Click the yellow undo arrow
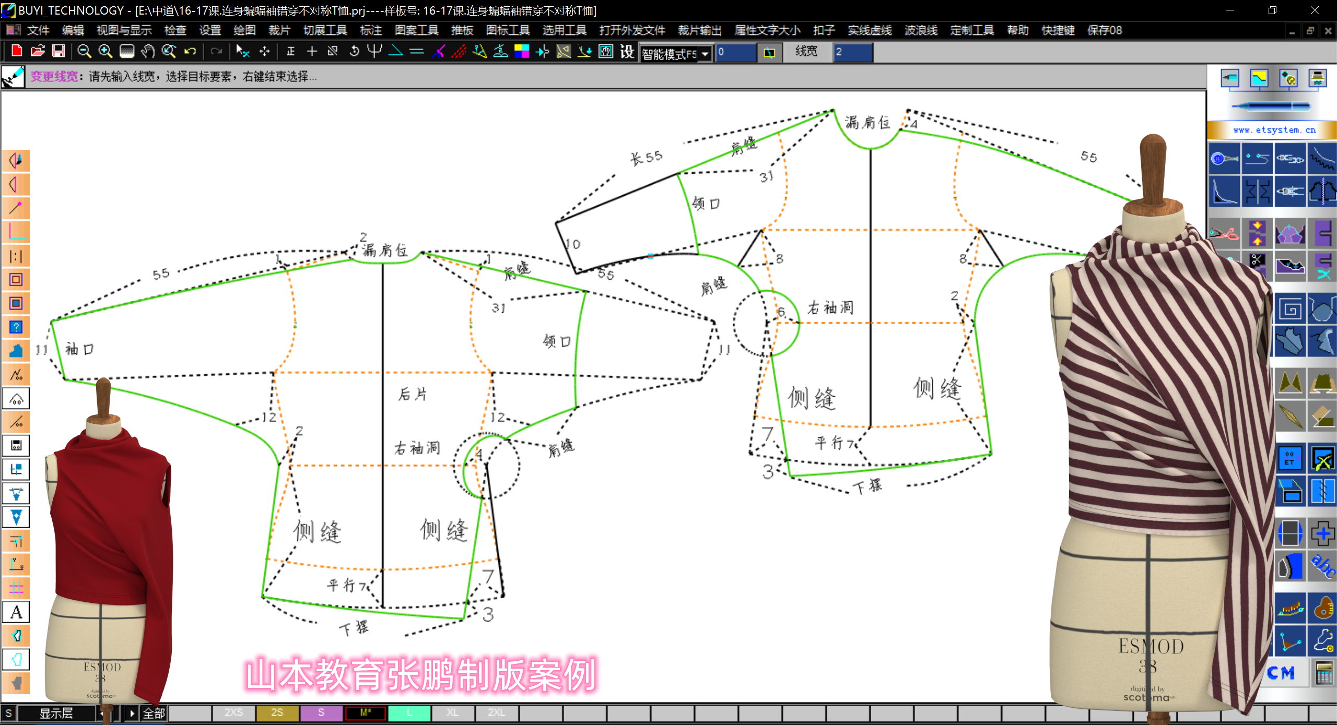Image resolution: width=1337 pixels, height=725 pixels. 190,51
